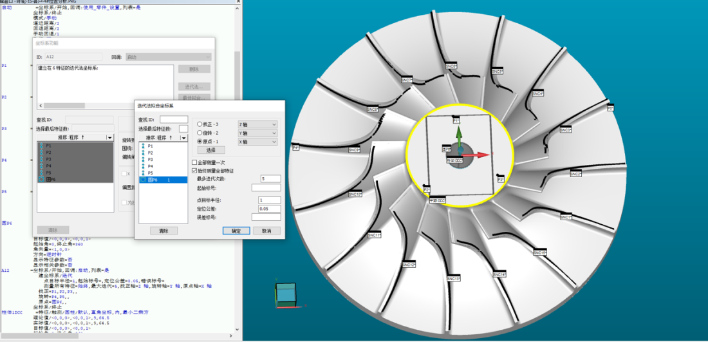This screenshot has height=342, width=708.
Task: Click the green Y-axis arrow of the coordinate triad
Action: click(x=458, y=134)
